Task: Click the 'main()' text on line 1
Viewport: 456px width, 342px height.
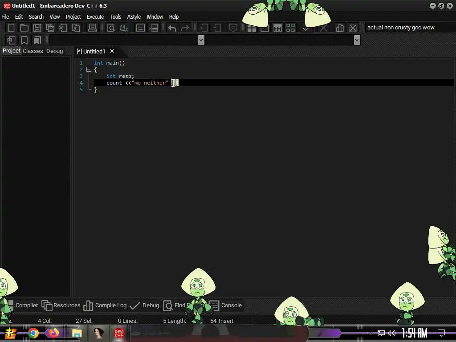Action: pos(115,63)
